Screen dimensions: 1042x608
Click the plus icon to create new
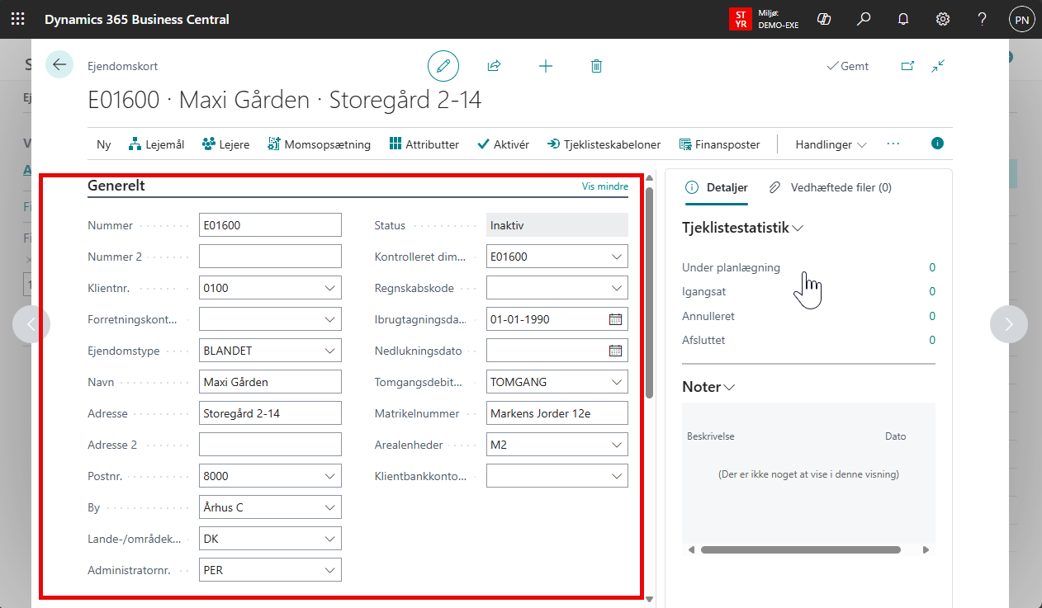[545, 66]
